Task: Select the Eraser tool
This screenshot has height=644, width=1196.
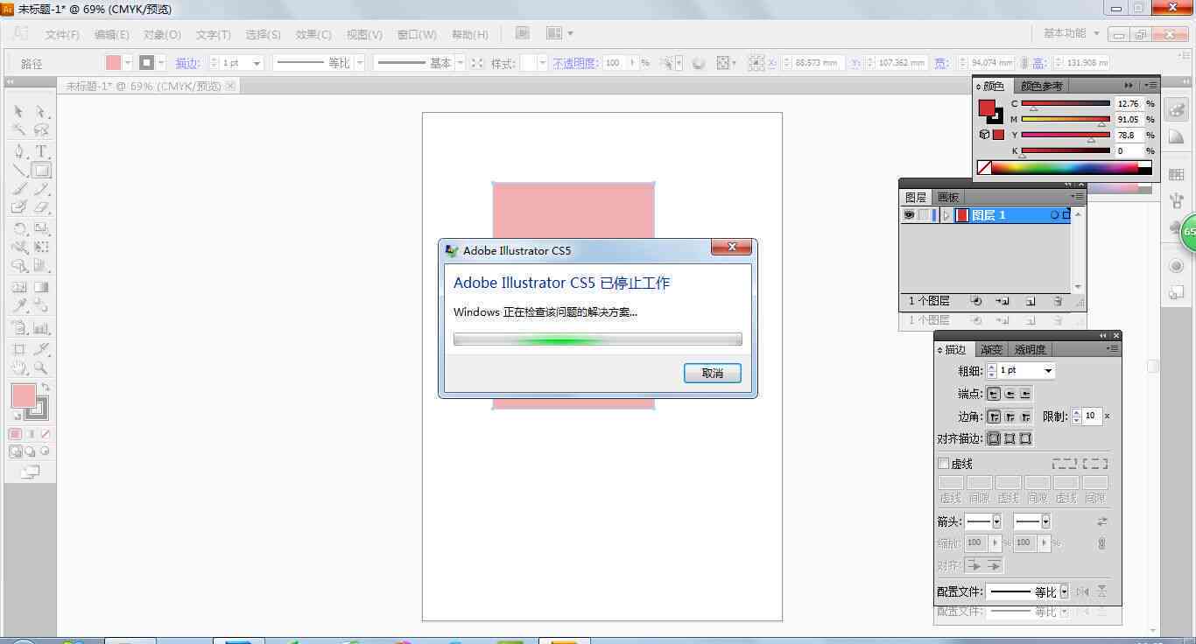Action: [x=41, y=208]
